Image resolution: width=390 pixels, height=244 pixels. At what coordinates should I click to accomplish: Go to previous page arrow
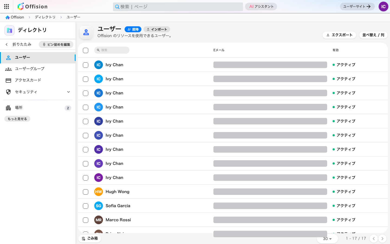pos(374,239)
